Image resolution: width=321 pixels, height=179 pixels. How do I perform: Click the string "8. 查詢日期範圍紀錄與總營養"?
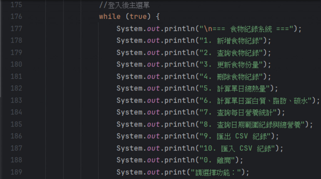(252, 125)
